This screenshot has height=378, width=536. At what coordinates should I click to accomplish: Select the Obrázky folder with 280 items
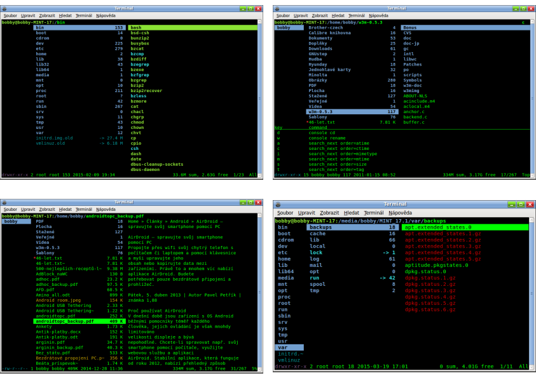tap(352, 80)
